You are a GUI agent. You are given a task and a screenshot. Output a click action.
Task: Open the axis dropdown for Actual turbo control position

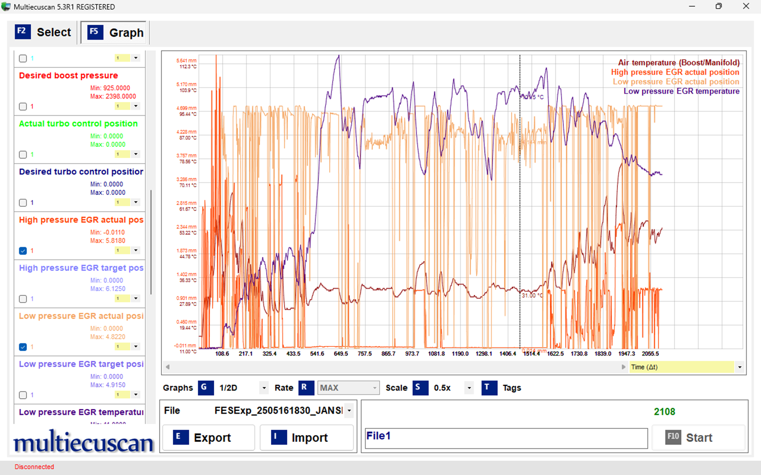coord(136,154)
